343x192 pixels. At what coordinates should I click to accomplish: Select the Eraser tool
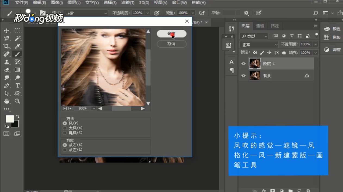coord(7,70)
